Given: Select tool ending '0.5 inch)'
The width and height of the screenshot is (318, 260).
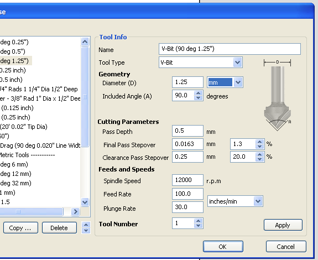Looking at the screenshot, I should click(x=11, y=80).
